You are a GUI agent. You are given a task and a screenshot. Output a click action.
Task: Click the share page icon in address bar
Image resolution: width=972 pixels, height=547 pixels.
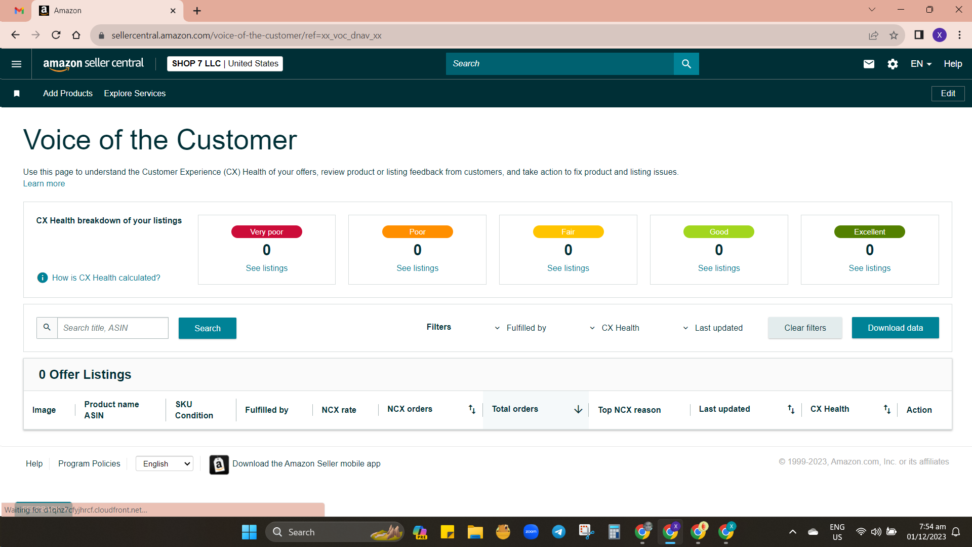pyautogui.click(x=873, y=35)
